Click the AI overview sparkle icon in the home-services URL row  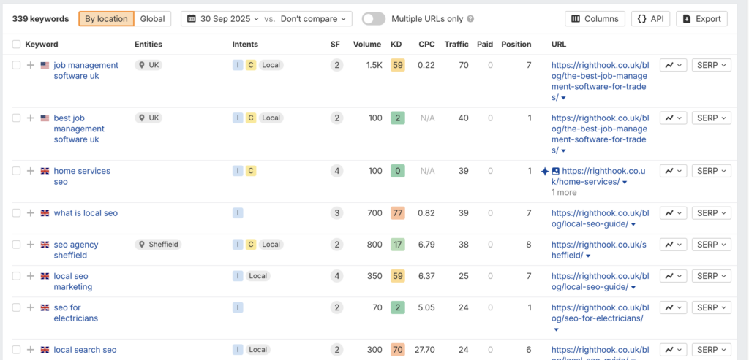coord(544,171)
